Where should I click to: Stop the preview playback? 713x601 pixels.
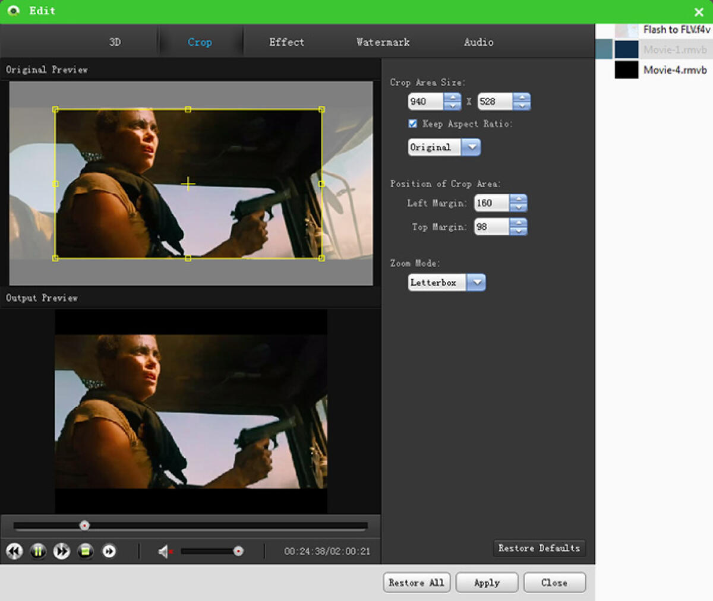pos(86,551)
